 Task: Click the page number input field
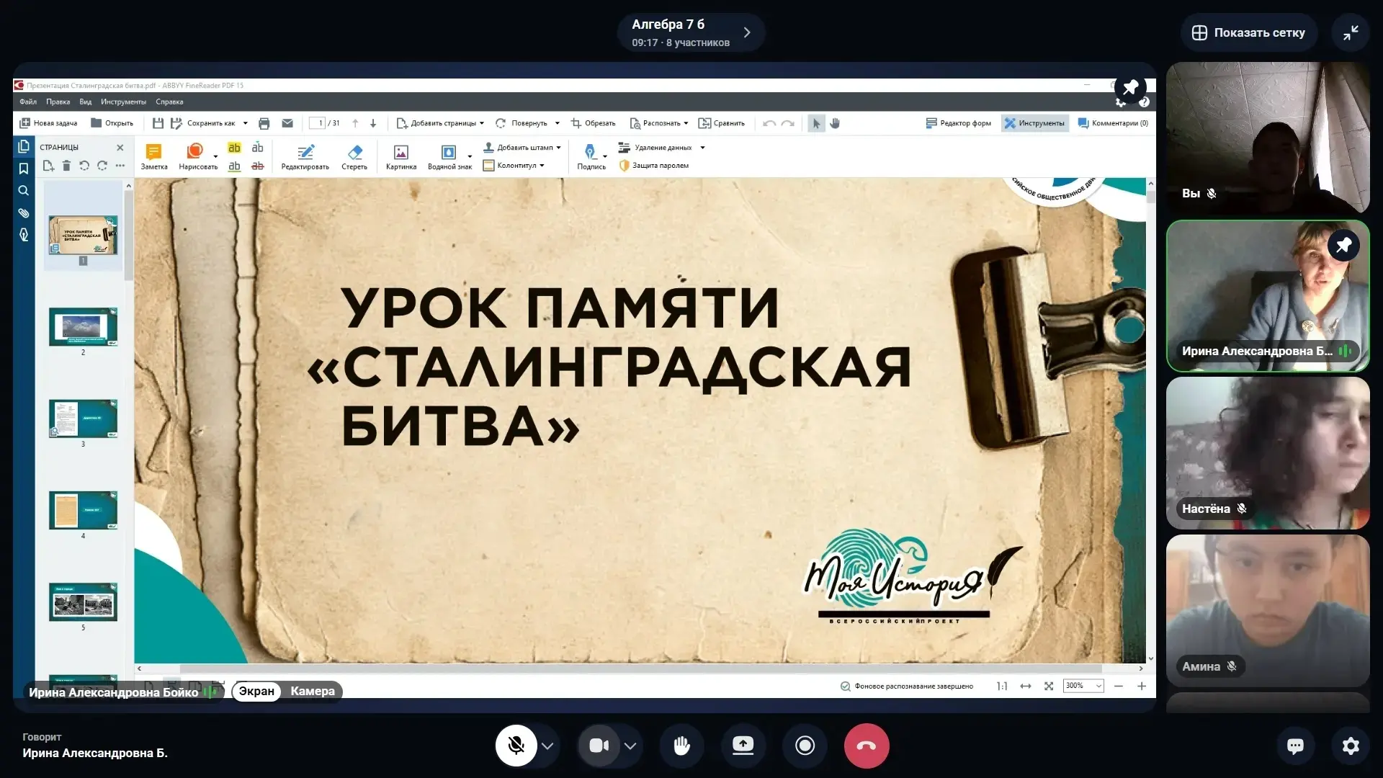tap(317, 123)
